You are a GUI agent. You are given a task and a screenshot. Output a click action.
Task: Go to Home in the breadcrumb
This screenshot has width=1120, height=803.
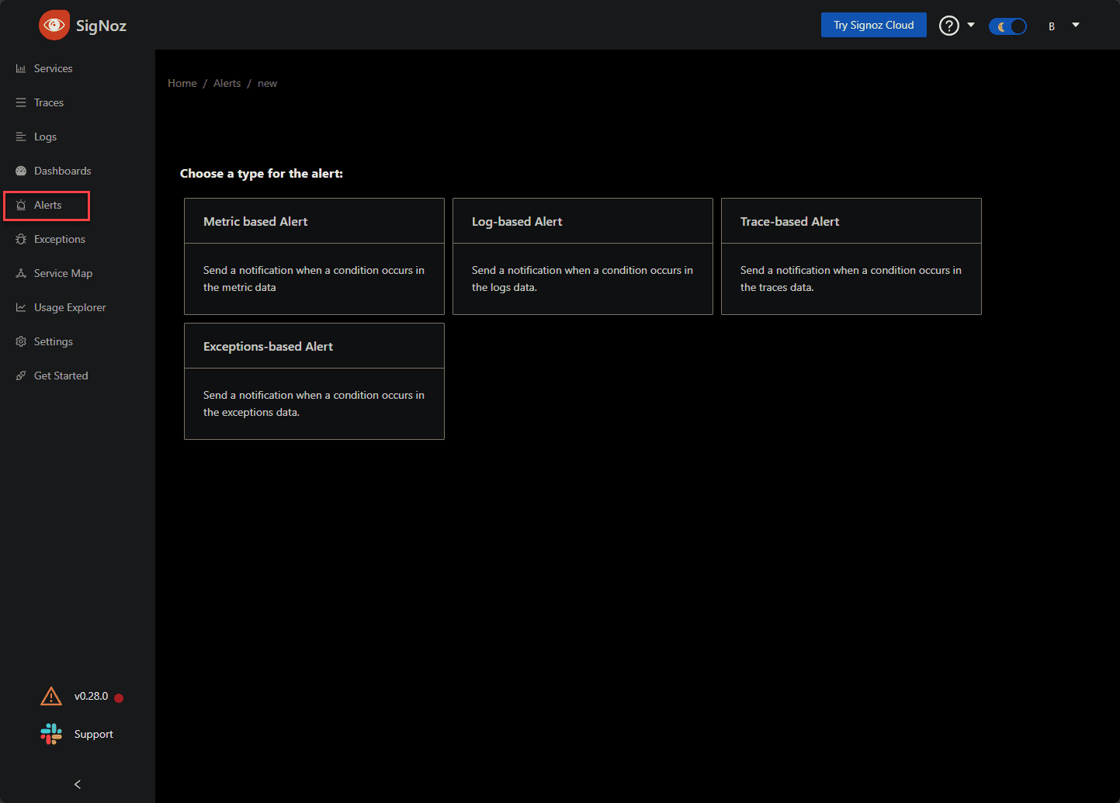[182, 83]
